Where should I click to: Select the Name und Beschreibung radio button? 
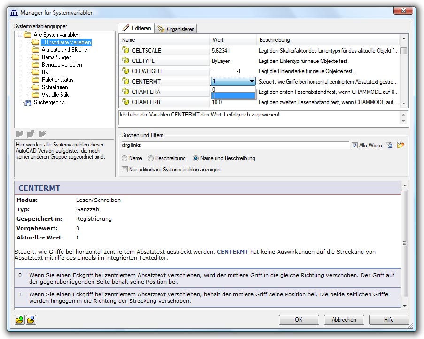196,158
